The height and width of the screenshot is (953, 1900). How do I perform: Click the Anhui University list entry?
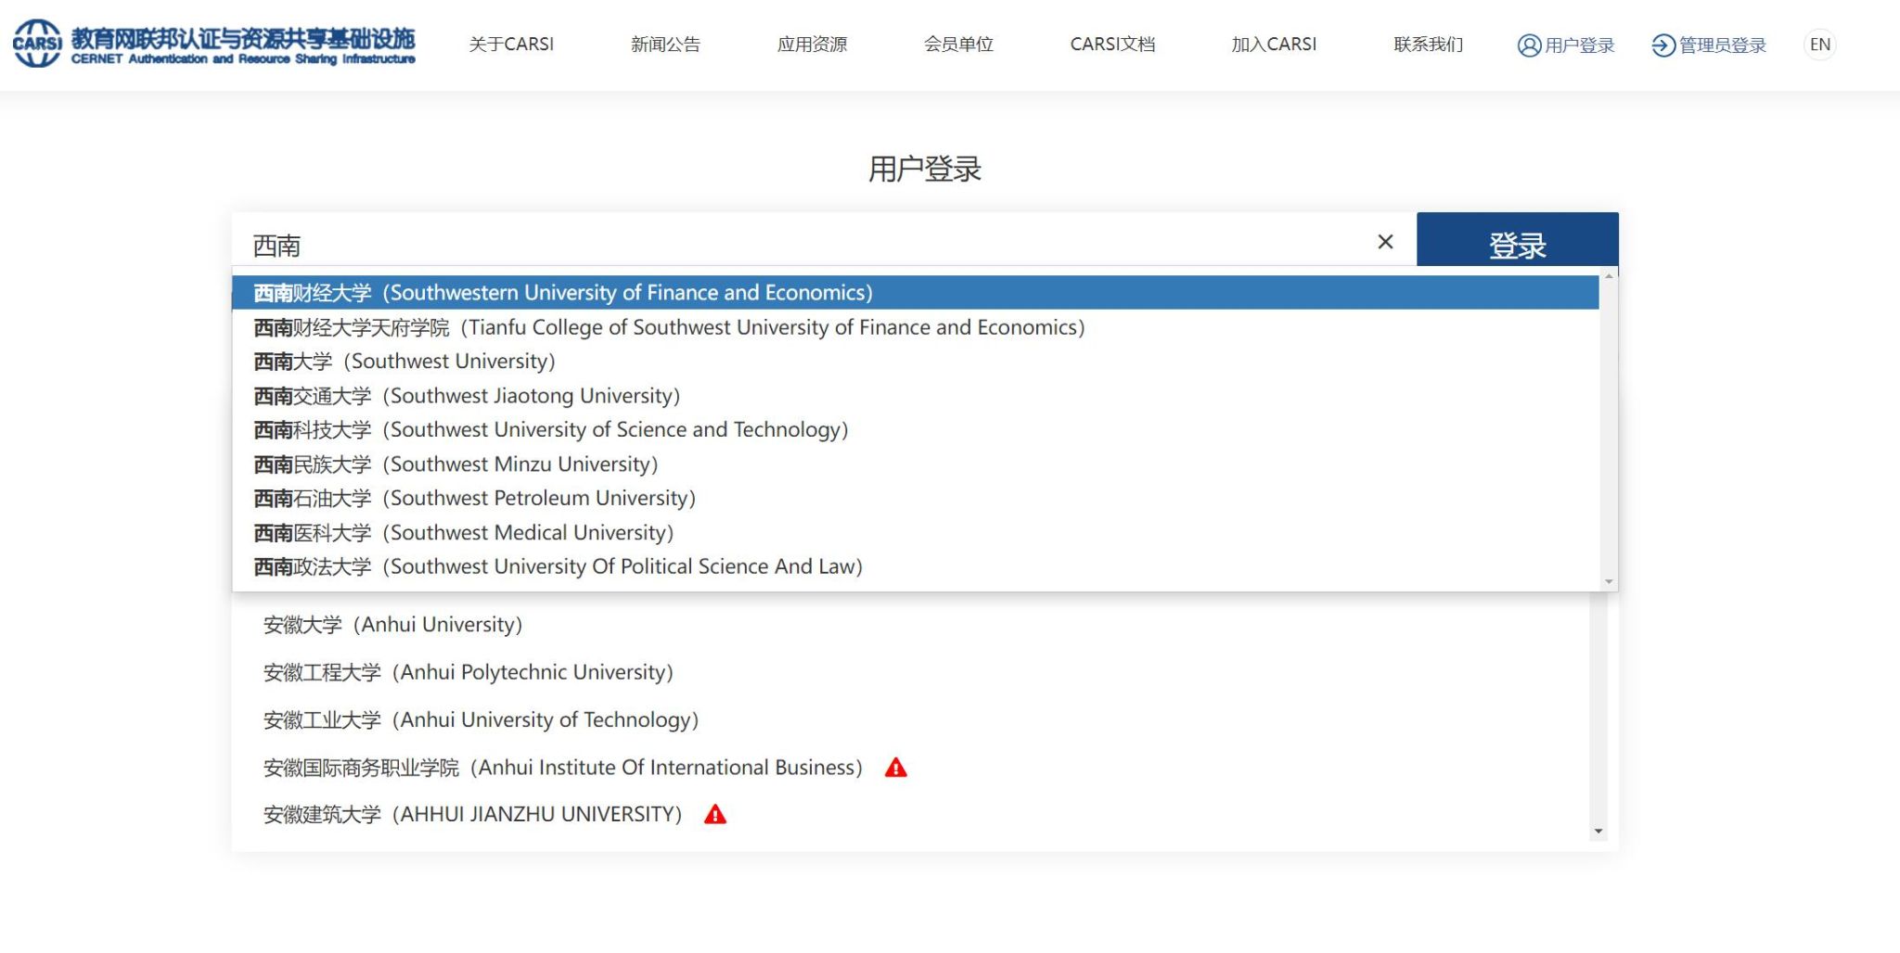392,625
